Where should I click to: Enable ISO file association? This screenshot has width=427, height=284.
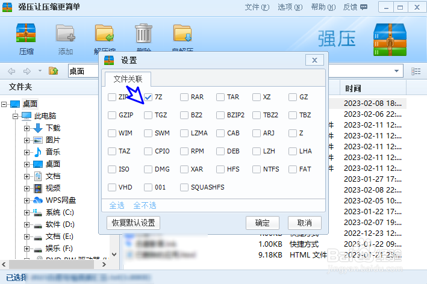coord(112,169)
